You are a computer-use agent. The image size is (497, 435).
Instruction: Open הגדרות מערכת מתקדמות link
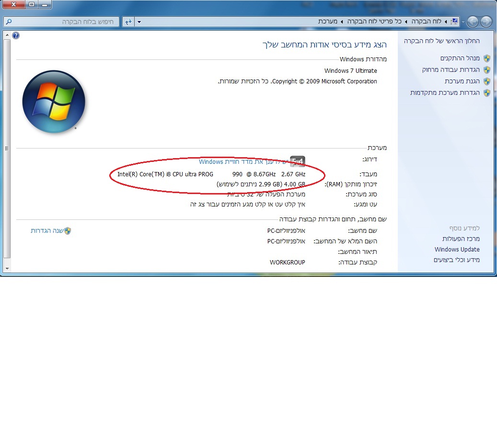445,93
